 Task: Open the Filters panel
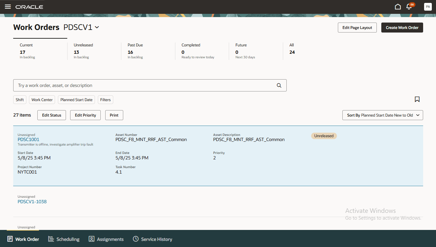coord(105,100)
